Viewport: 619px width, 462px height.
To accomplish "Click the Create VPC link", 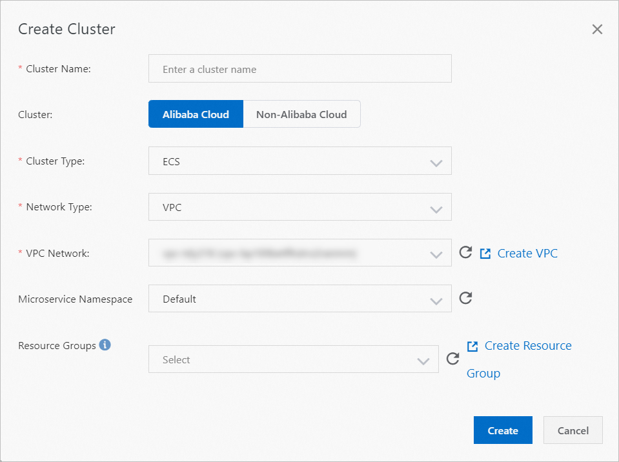I will [527, 254].
